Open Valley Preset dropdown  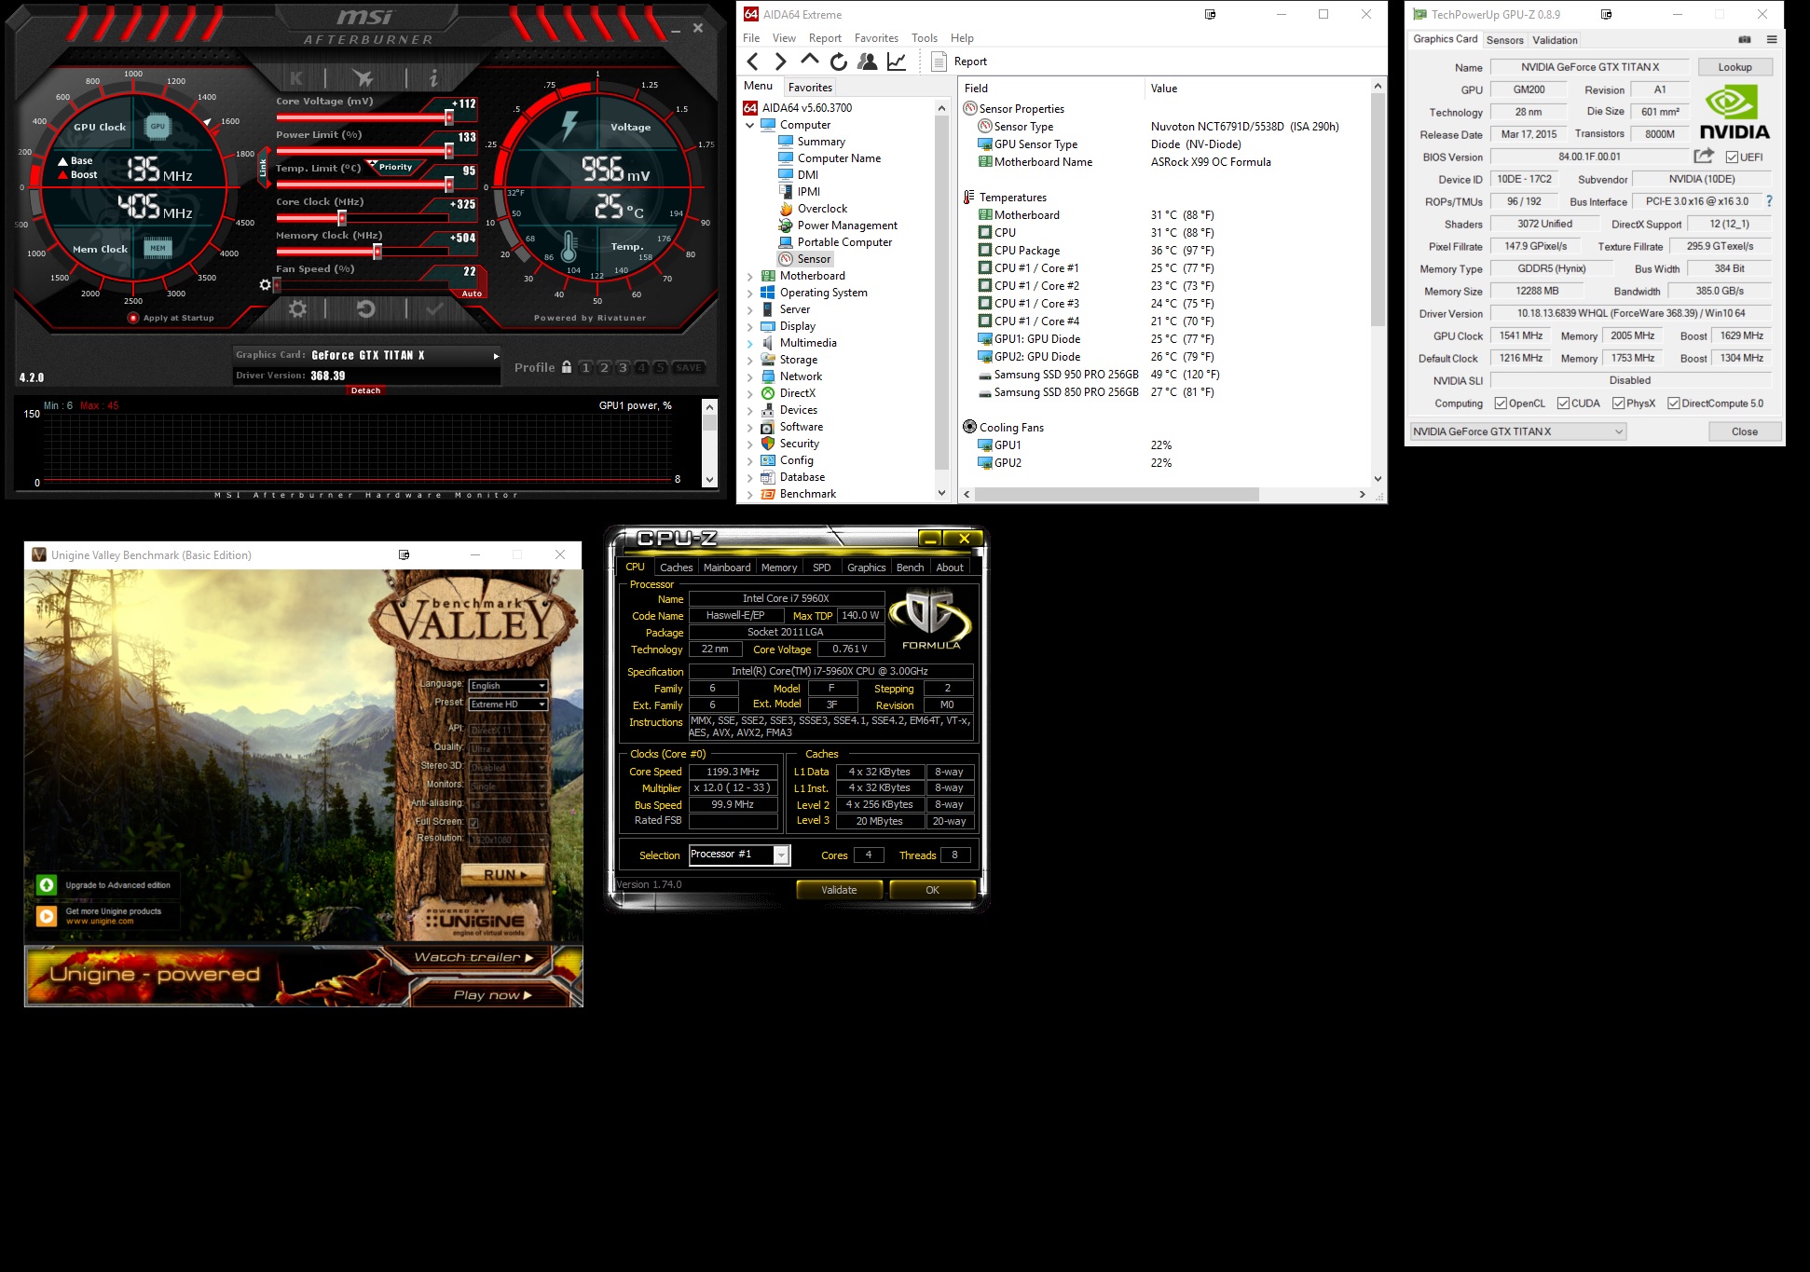click(x=508, y=704)
